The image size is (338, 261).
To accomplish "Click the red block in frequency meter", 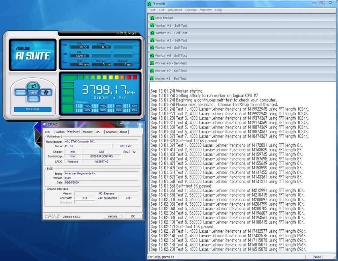I will tap(135, 77).
